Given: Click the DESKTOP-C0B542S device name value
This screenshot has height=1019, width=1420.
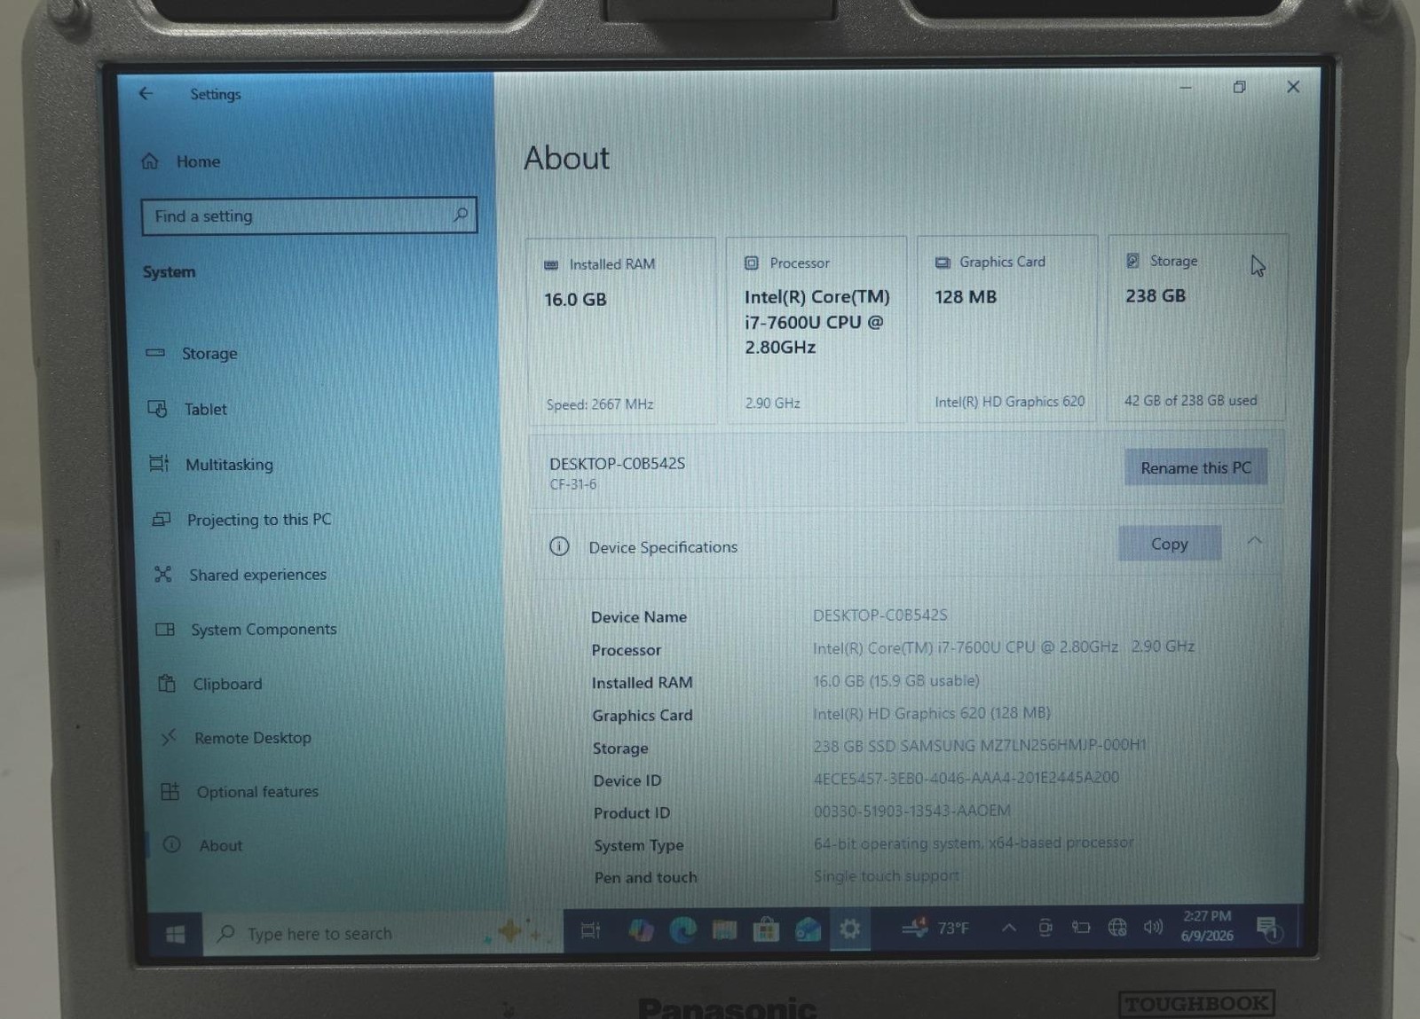Looking at the screenshot, I should 880,615.
